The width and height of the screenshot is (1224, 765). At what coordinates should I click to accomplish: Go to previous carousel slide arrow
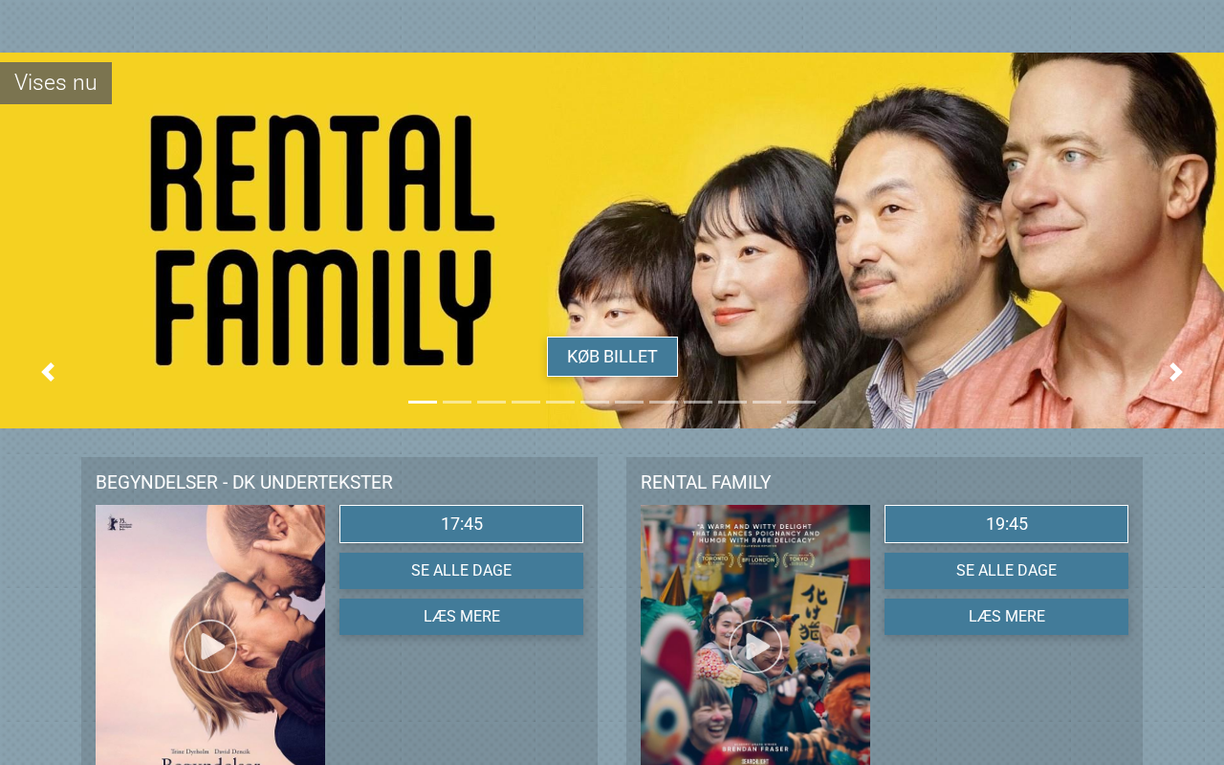tap(48, 372)
